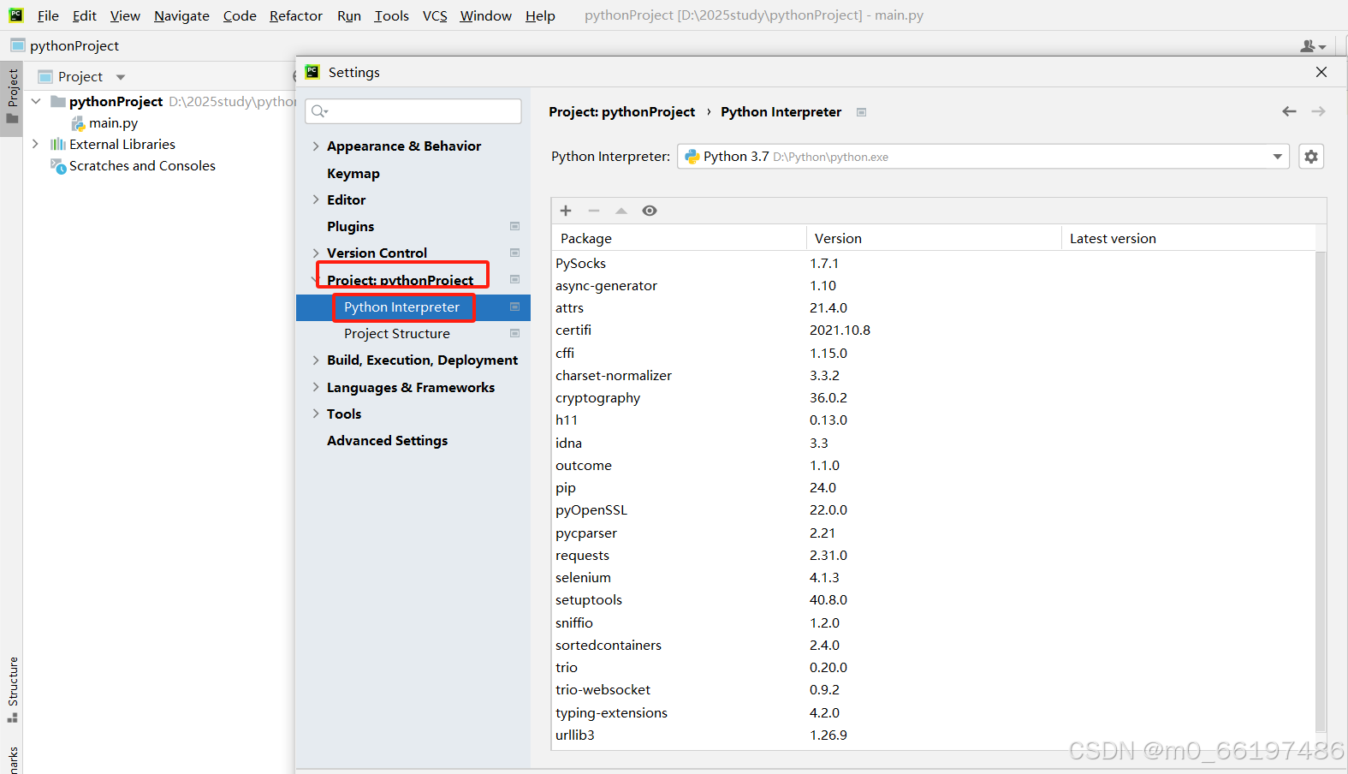The image size is (1348, 774).
Task: Click project-level icon beside Project Structure
Action: 515,333
